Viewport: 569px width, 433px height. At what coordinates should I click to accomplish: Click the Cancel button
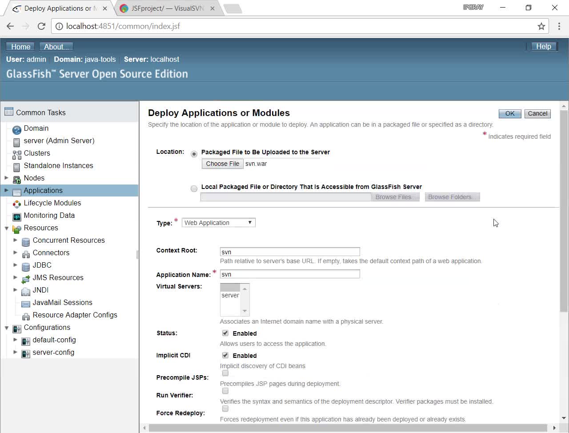tap(537, 113)
